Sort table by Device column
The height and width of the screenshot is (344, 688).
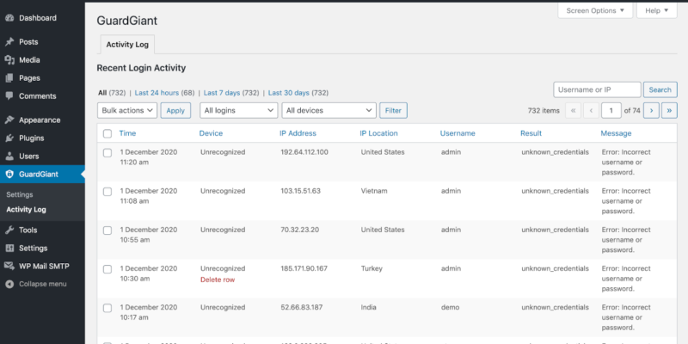click(x=211, y=133)
